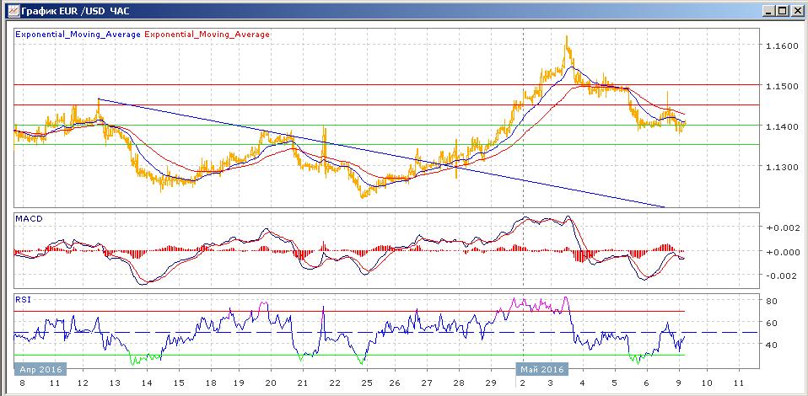
Task: Click date label 10 on time axis
Action: click(707, 383)
